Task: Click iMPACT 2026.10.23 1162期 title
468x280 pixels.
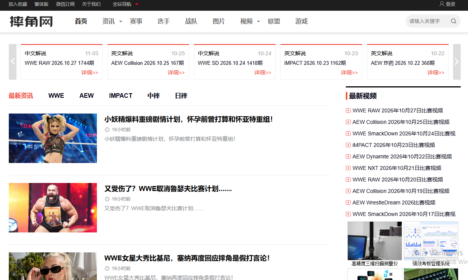Action: coord(315,63)
